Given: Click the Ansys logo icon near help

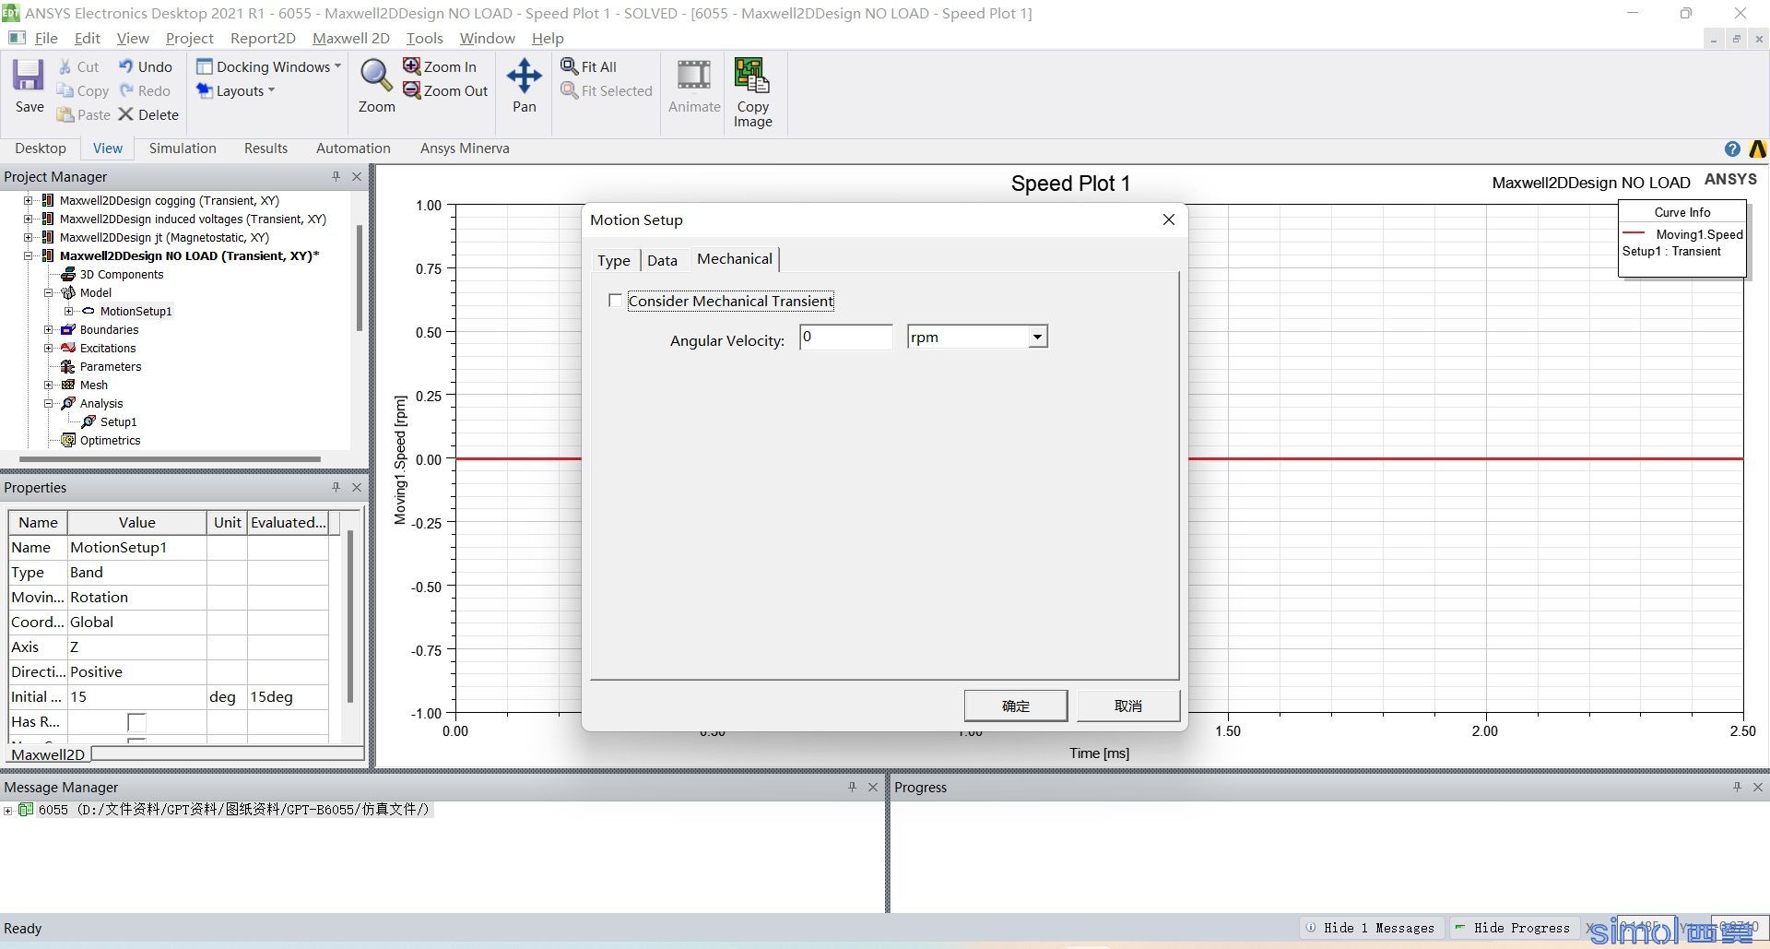Looking at the screenshot, I should pos(1757,148).
